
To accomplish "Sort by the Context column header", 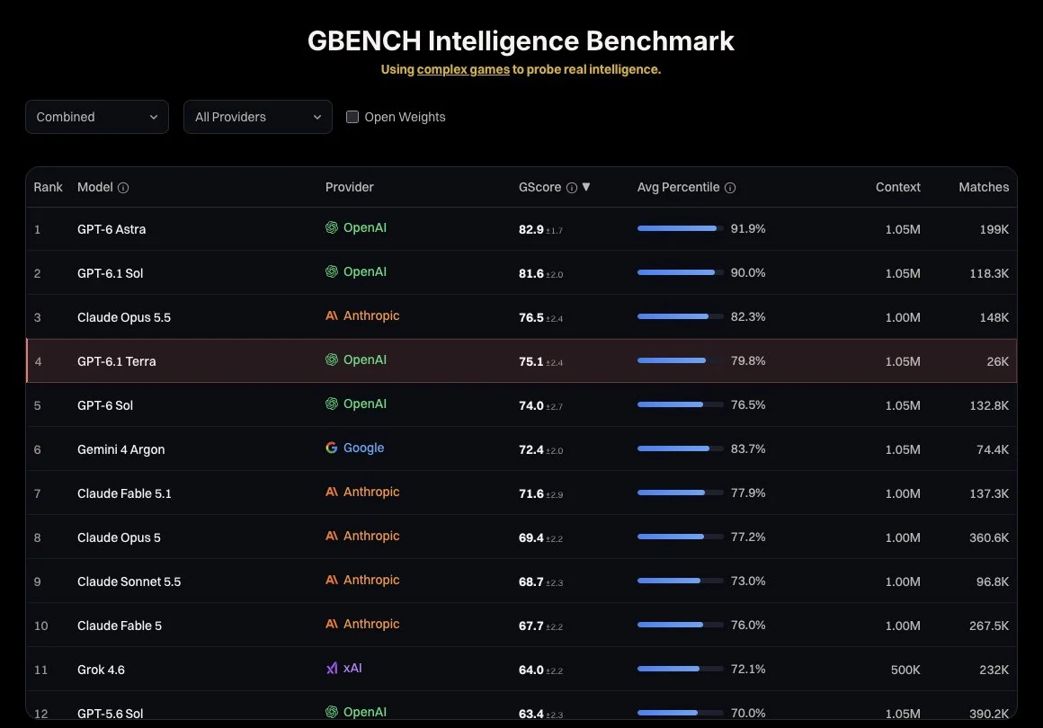I will pyautogui.click(x=898, y=188).
